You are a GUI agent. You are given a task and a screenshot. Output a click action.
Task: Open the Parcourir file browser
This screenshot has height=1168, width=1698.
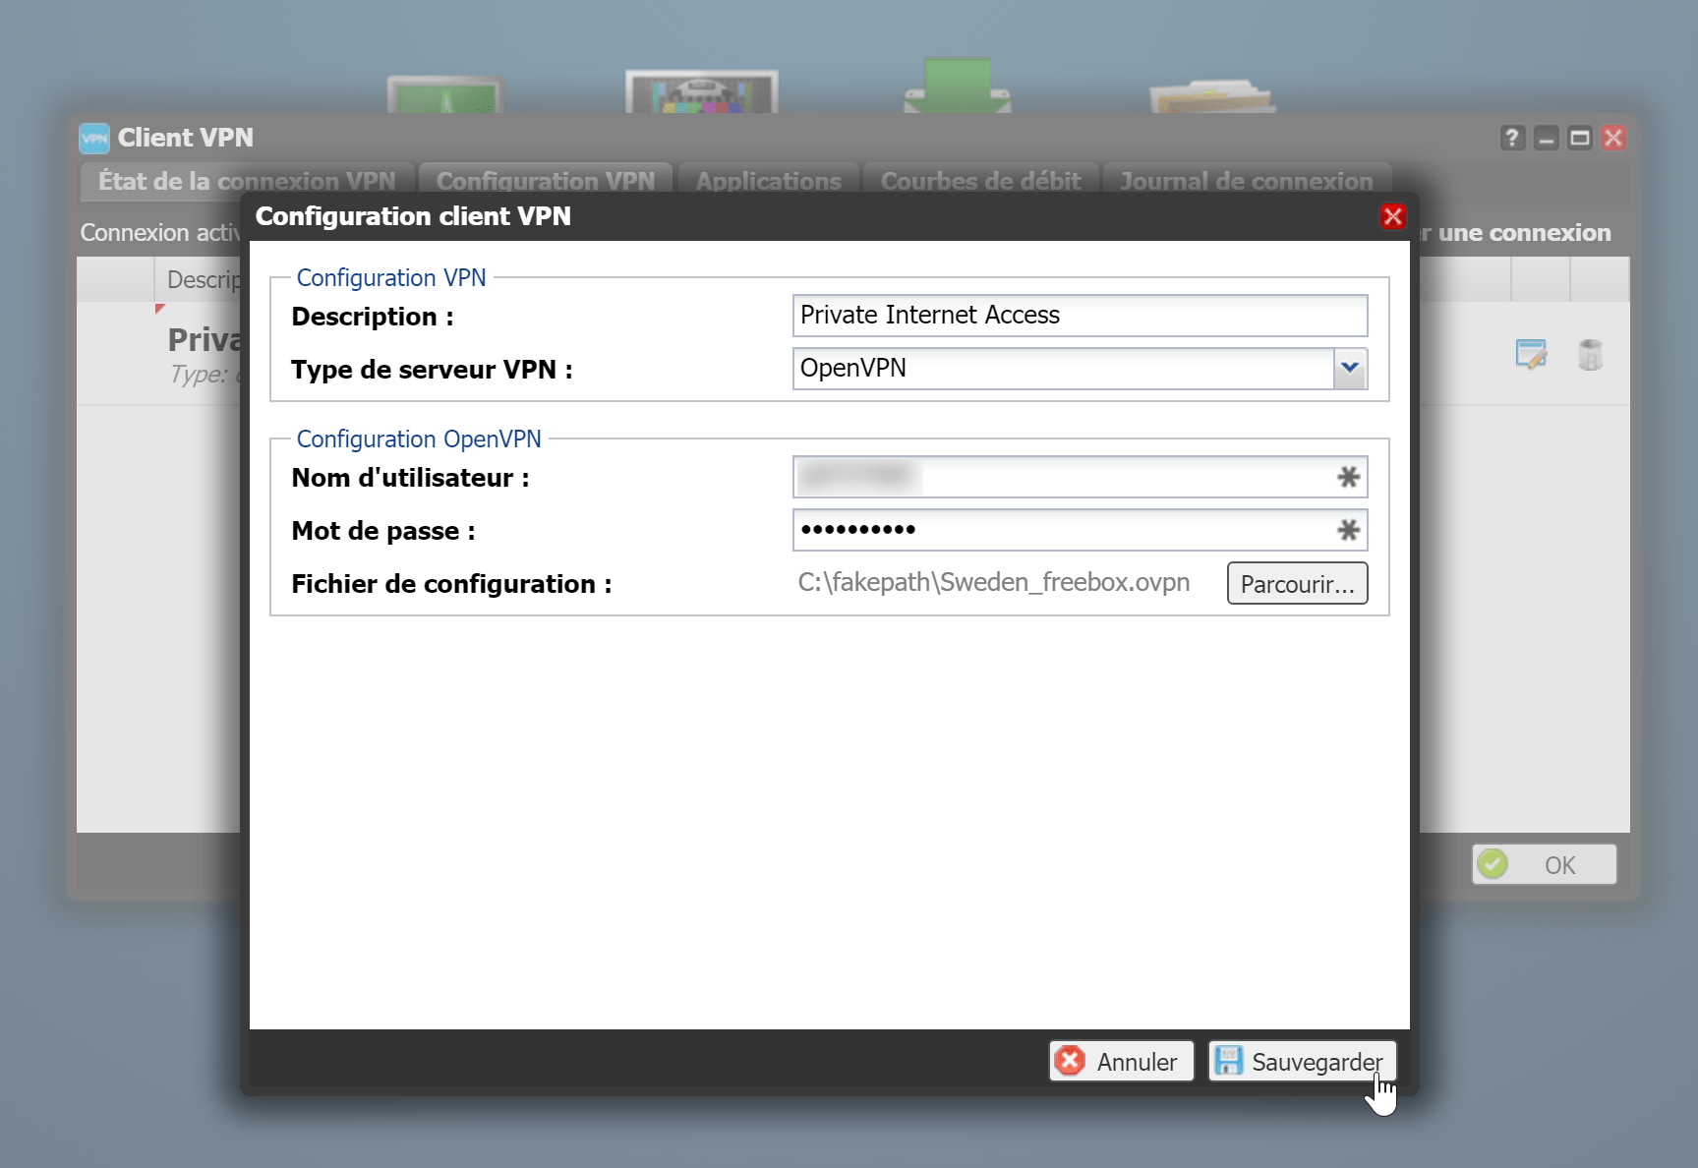[1297, 584]
